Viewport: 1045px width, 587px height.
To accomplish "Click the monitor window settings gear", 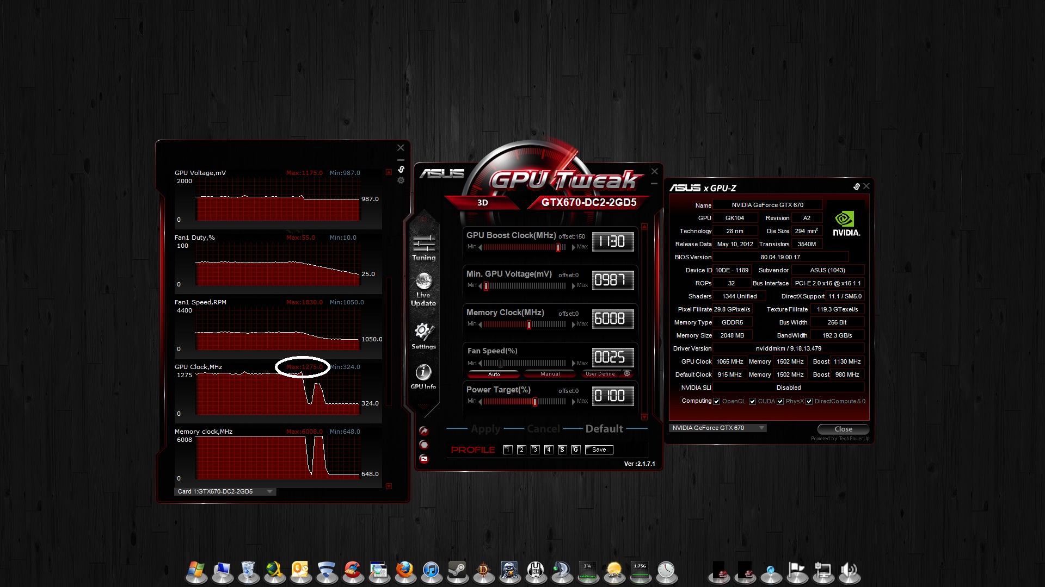I will (401, 180).
